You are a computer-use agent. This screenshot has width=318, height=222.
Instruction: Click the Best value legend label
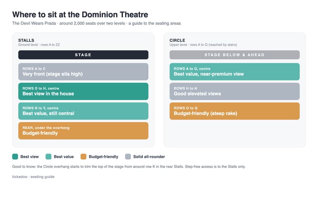[x=64, y=157]
